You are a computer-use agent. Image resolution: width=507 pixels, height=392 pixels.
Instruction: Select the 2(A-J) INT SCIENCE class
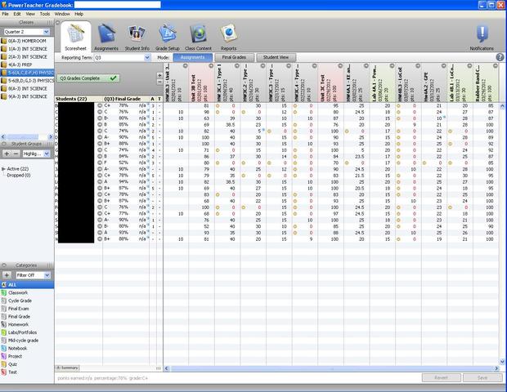point(27,57)
